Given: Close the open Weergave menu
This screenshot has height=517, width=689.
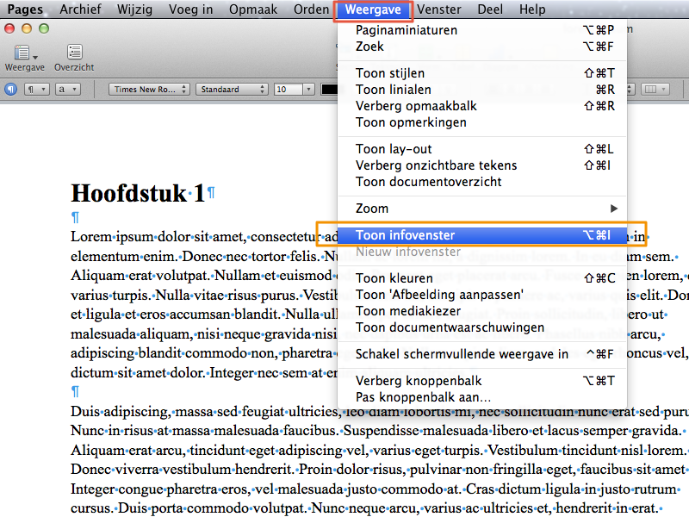Looking at the screenshot, I should [373, 10].
